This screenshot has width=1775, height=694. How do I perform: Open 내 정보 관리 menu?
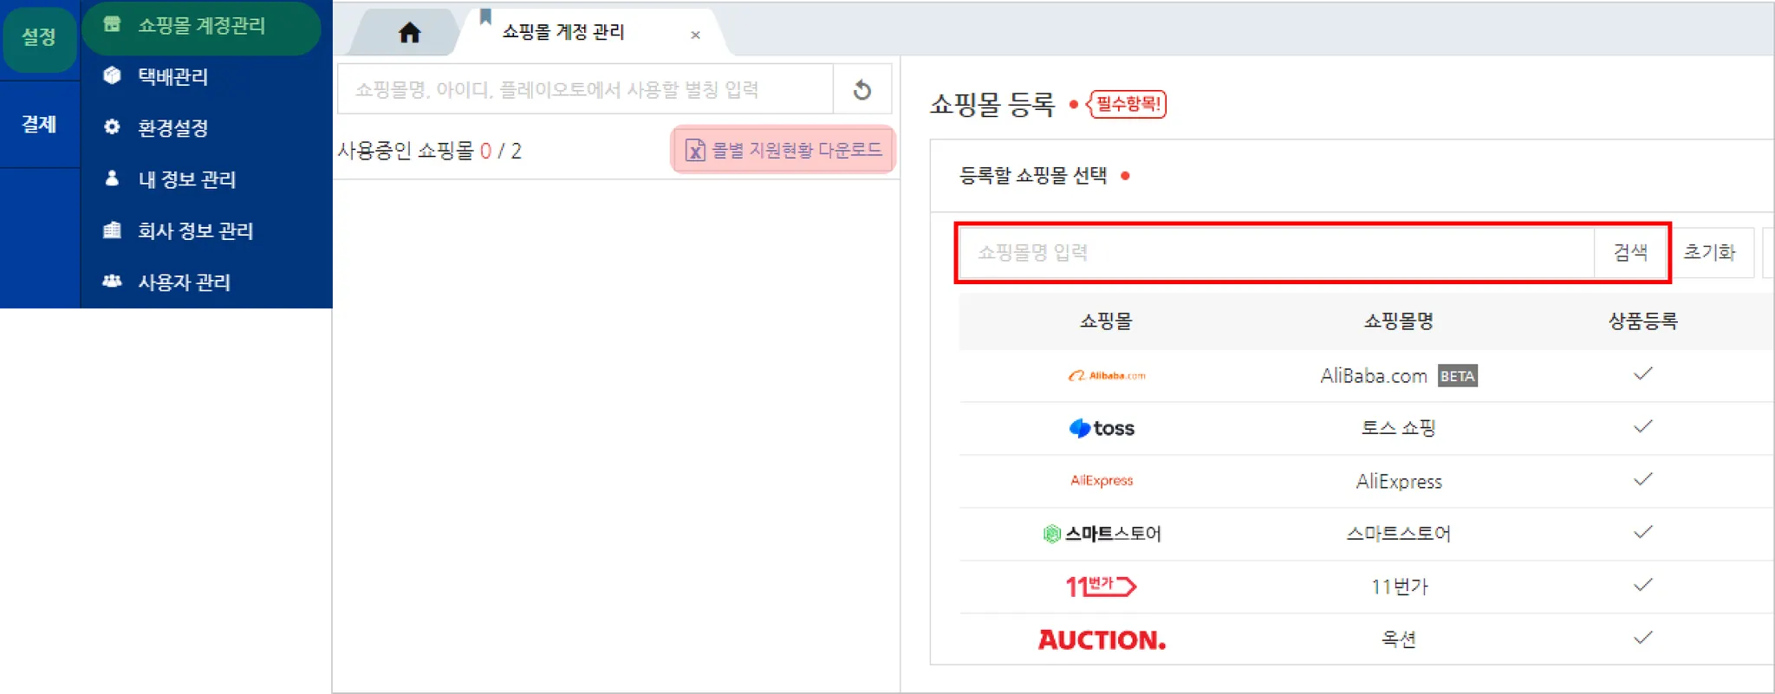tap(186, 179)
